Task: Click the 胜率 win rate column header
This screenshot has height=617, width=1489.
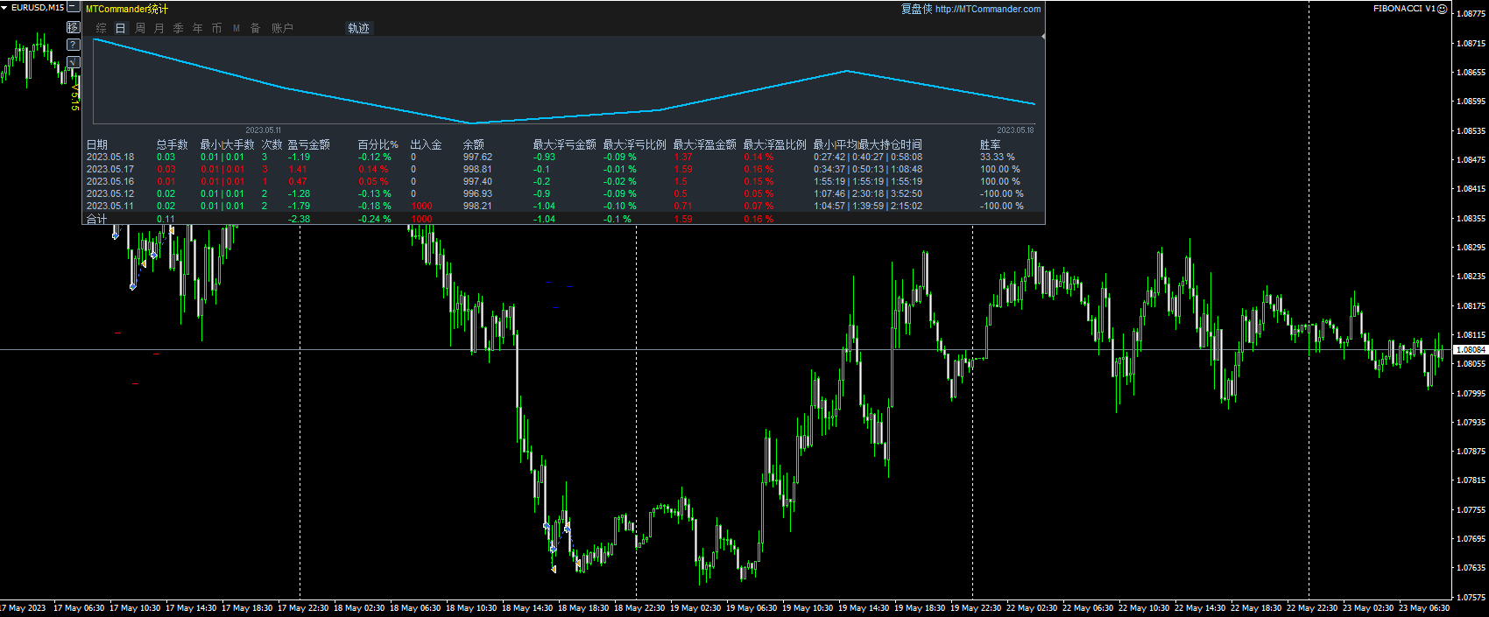Action: click(990, 144)
